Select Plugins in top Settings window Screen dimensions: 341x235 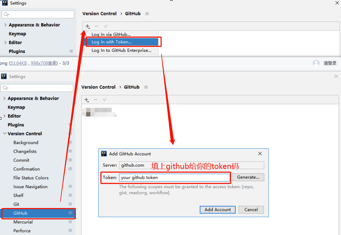click(17, 51)
